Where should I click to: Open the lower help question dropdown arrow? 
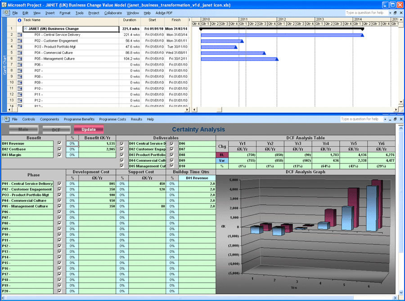click(386, 120)
